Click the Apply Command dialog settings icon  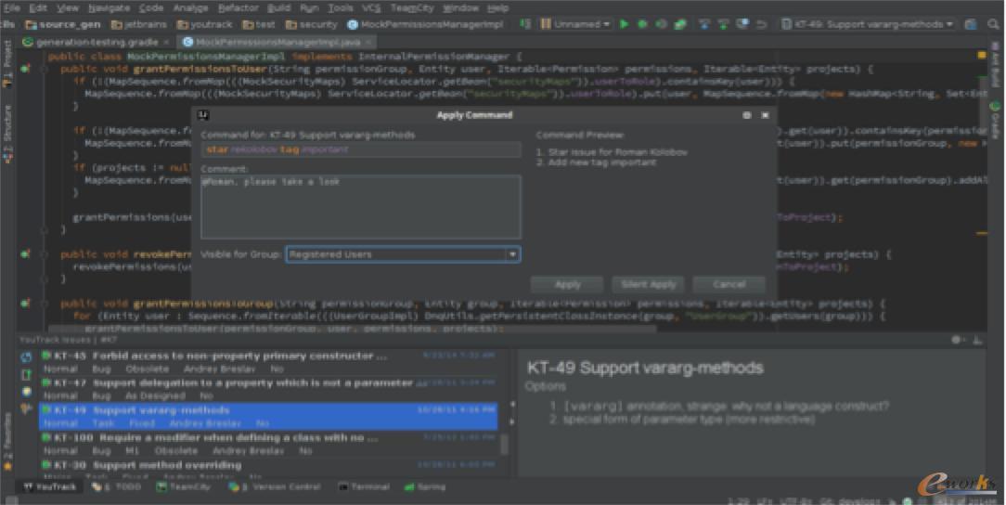pyautogui.click(x=746, y=115)
